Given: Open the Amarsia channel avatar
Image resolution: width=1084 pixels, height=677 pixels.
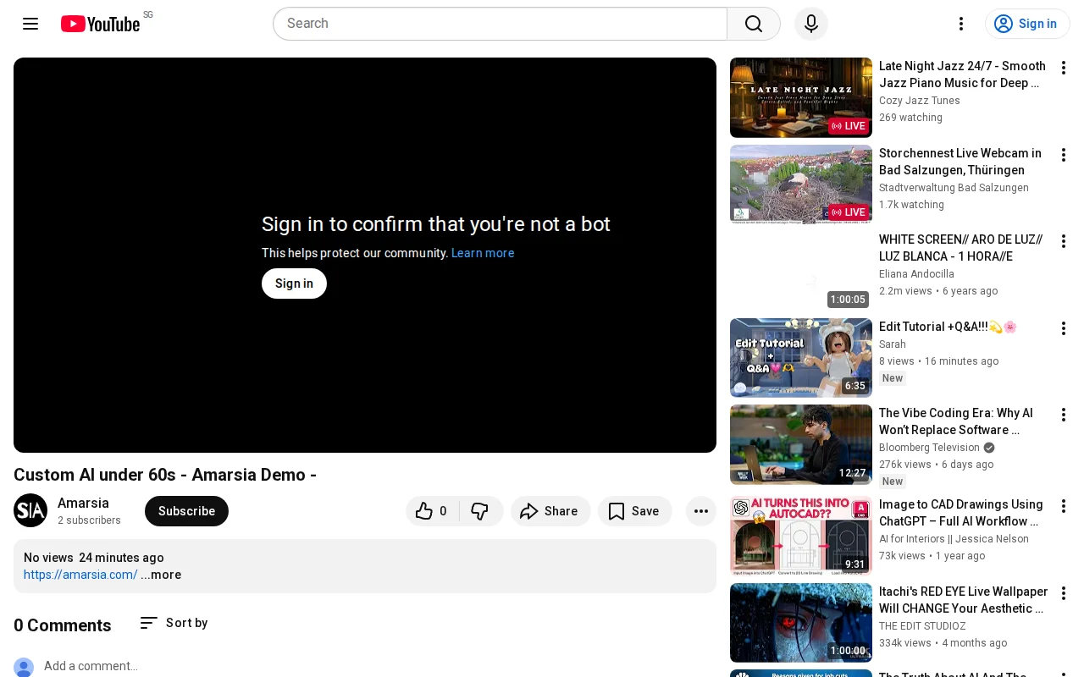Looking at the screenshot, I should (x=30, y=510).
